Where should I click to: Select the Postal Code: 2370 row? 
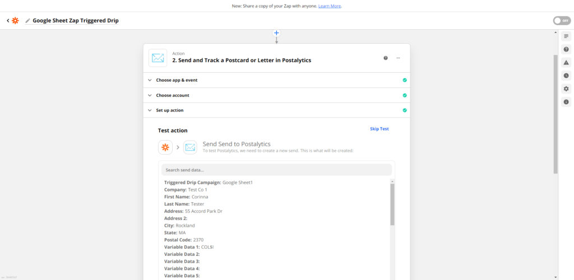tap(184, 240)
